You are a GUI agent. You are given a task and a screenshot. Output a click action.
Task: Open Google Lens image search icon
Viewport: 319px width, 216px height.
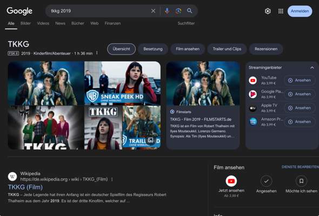click(x=178, y=11)
